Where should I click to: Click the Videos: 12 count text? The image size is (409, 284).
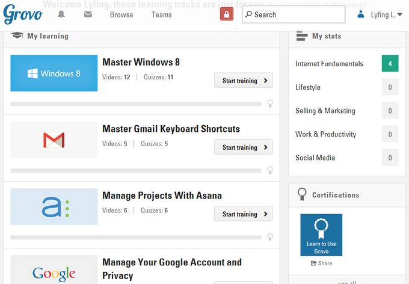[116, 77]
